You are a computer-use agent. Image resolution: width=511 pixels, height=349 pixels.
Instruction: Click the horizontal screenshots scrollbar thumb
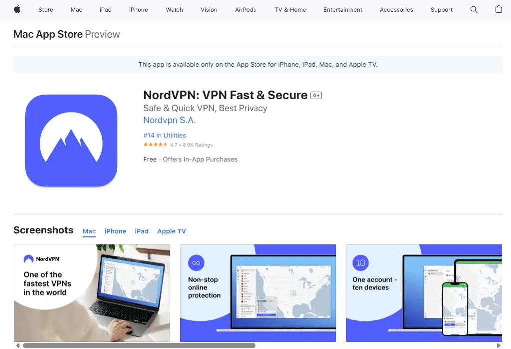[139, 345]
